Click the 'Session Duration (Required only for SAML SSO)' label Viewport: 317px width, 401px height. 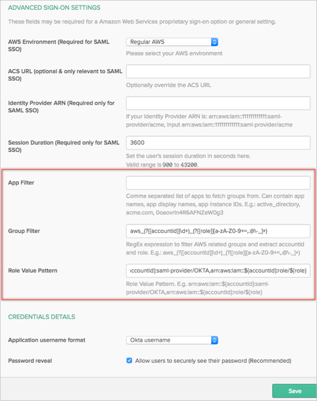click(x=64, y=146)
